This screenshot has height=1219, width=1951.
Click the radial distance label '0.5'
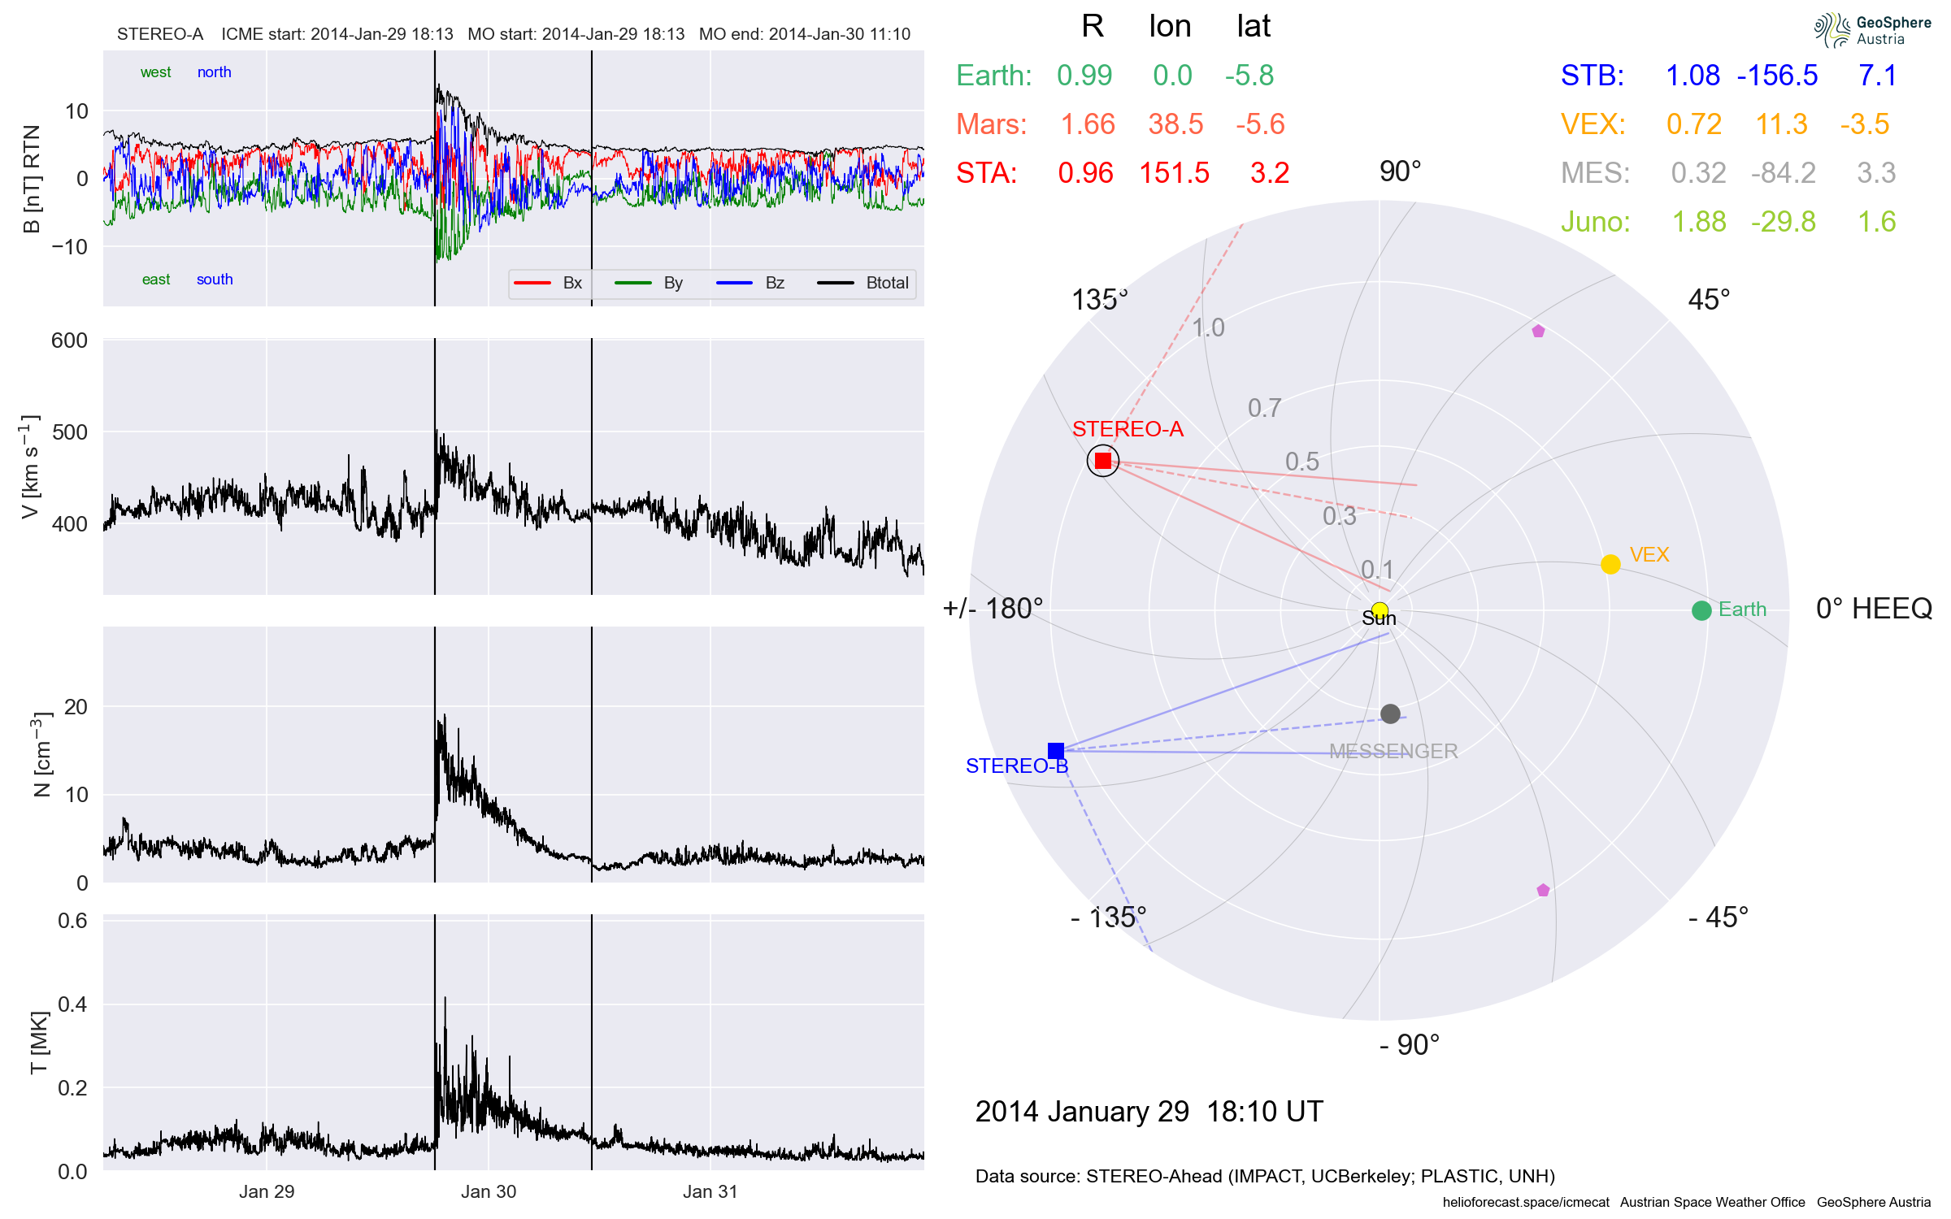click(1302, 462)
